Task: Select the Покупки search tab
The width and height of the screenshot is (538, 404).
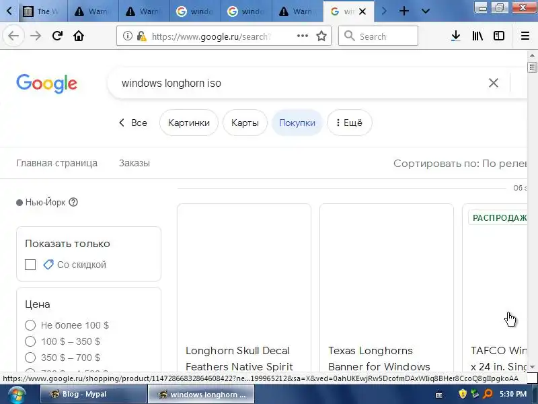Action: click(297, 123)
